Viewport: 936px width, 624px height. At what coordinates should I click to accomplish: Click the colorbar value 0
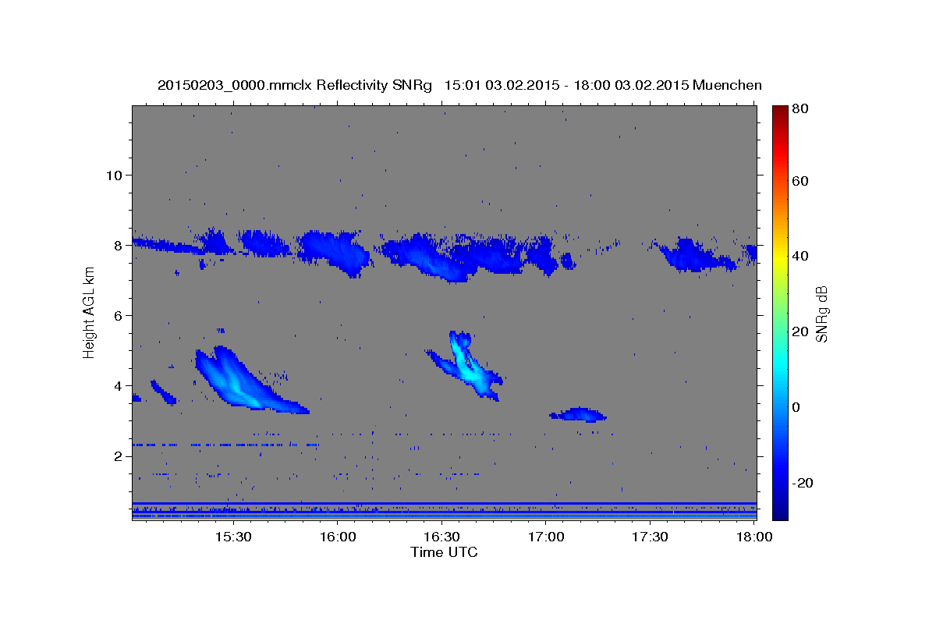pyautogui.click(x=796, y=407)
